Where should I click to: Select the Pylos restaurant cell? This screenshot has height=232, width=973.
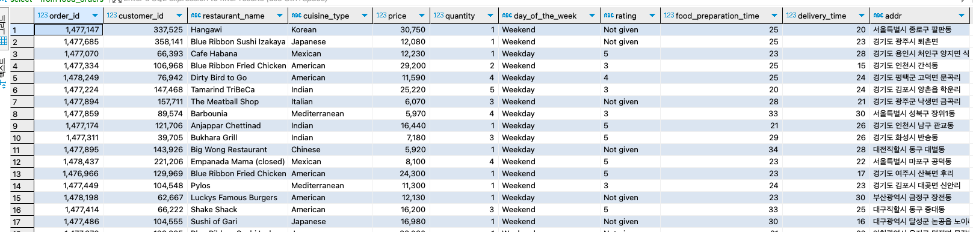237,185
